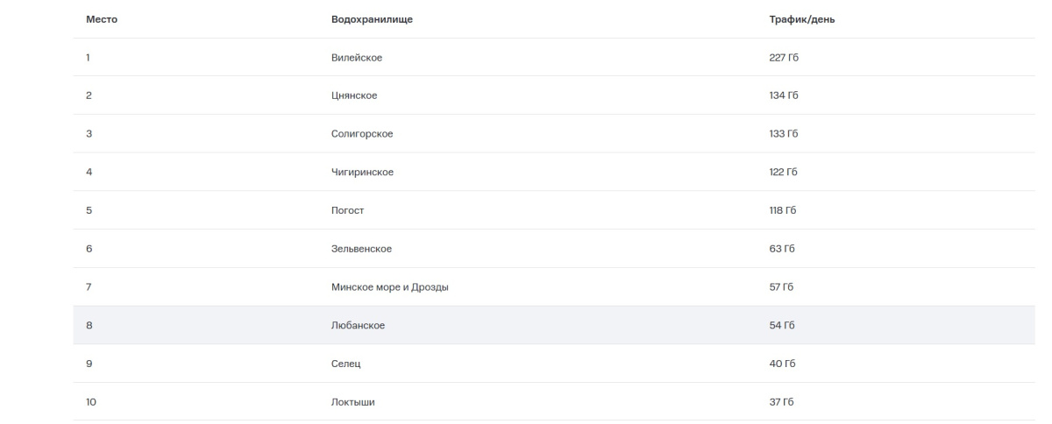1052x424 pixels.
Task: Click the 37 Гб traffic value
Action: click(782, 402)
